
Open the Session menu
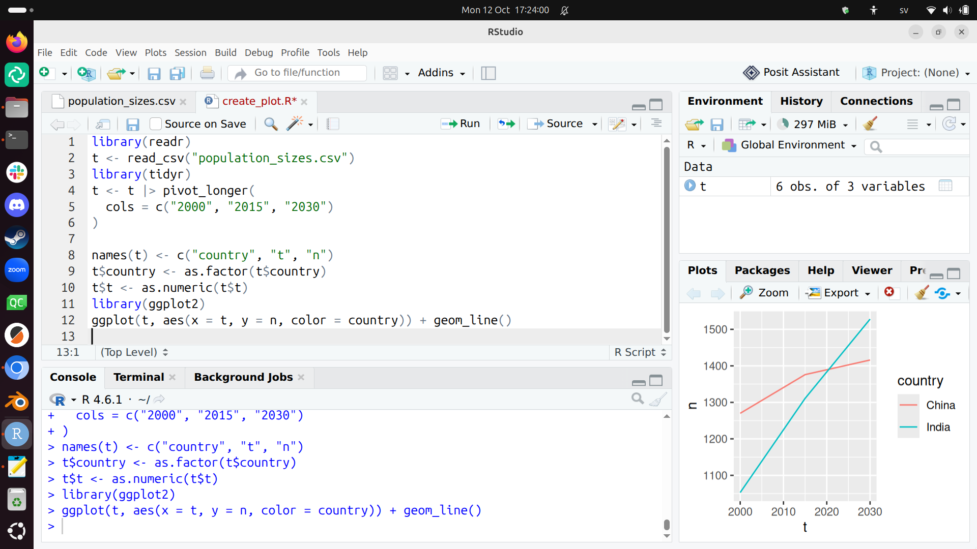pos(190,52)
